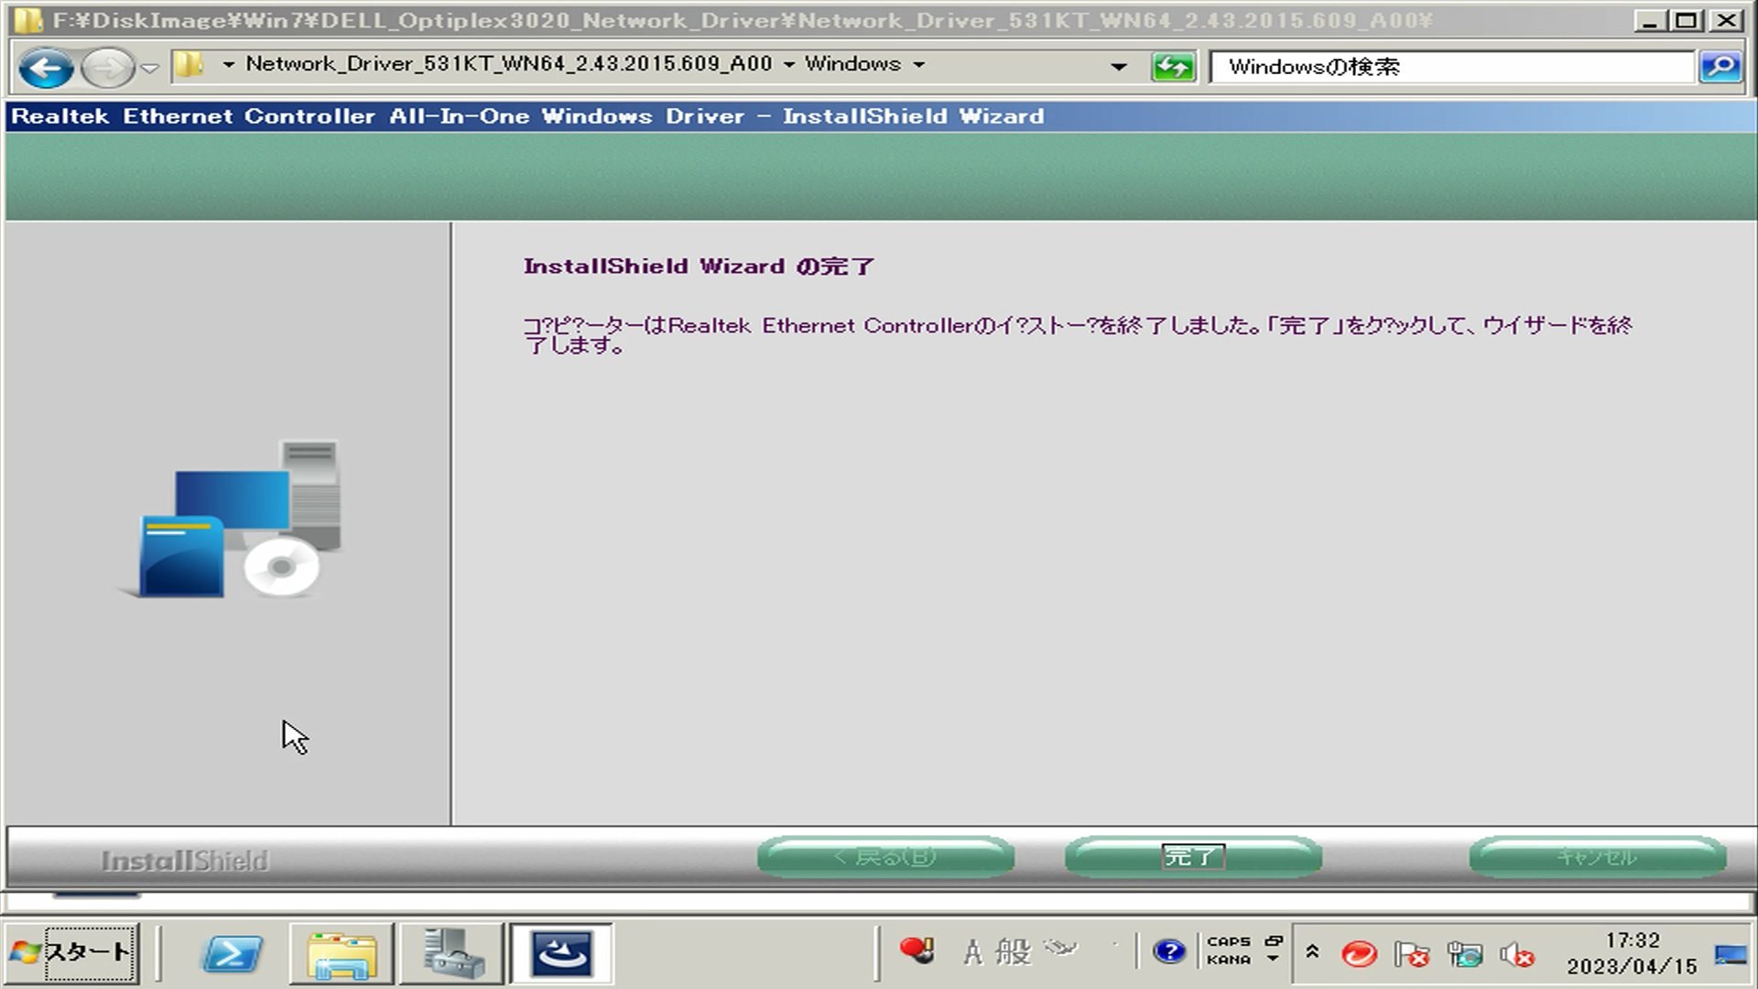Toggle CAPS lock indicator in language bar
The height and width of the screenshot is (989, 1758).
click(x=1229, y=941)
